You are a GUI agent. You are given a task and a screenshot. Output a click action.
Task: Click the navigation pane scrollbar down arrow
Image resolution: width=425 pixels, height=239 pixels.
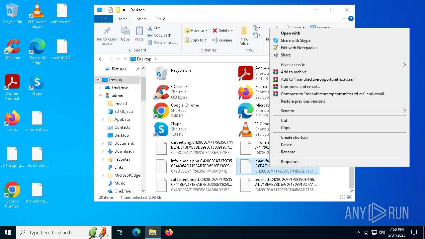(x=143, y=191)
